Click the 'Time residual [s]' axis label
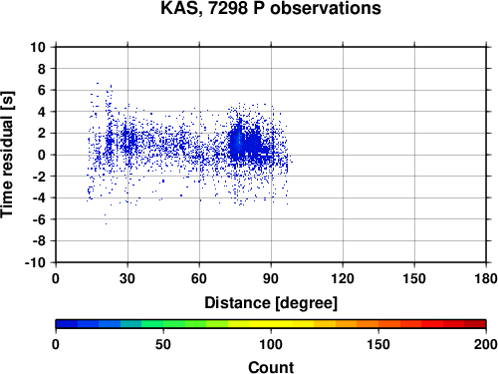 click(x=7, y=155)
